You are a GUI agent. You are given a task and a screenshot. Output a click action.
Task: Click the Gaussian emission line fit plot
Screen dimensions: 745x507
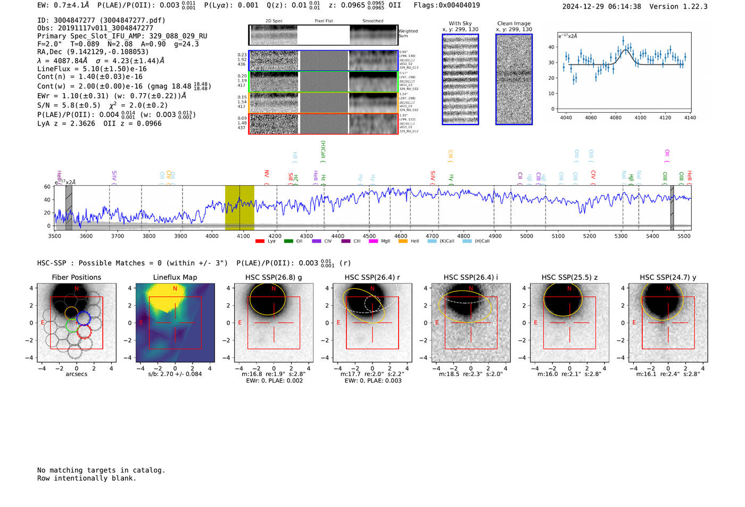(x=625, y=73)
